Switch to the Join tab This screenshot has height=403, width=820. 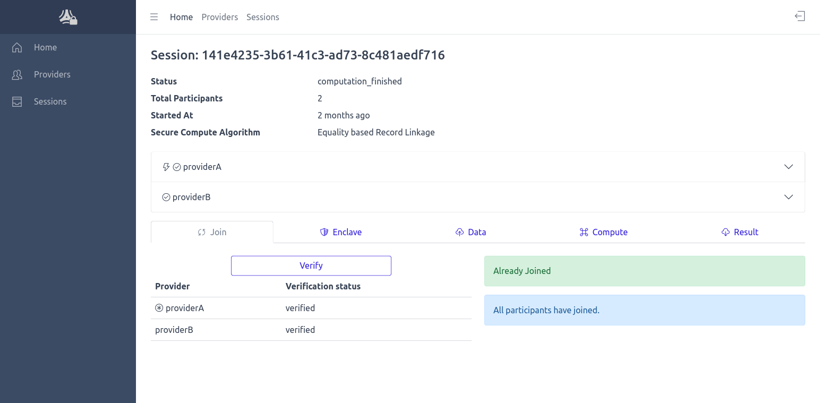click(x=212, y=231)
